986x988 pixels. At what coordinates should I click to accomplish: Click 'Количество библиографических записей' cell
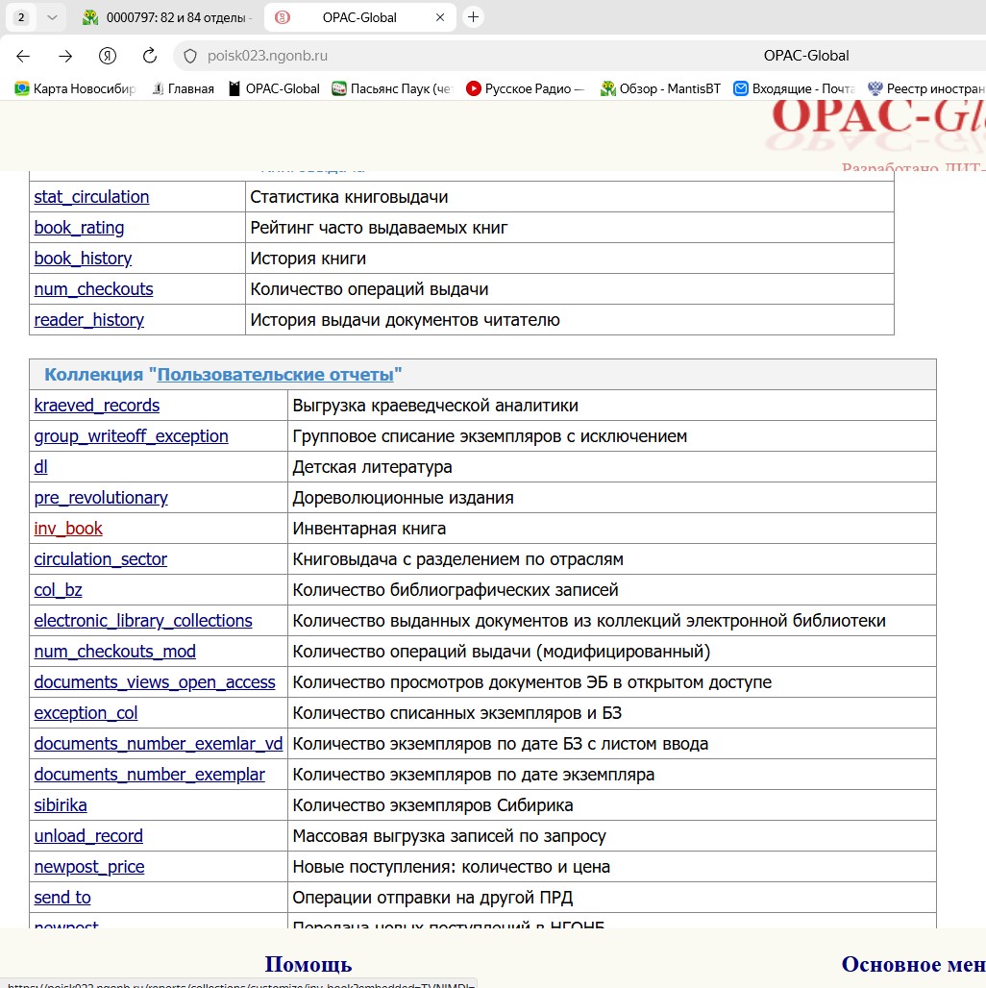pos(612,590)
